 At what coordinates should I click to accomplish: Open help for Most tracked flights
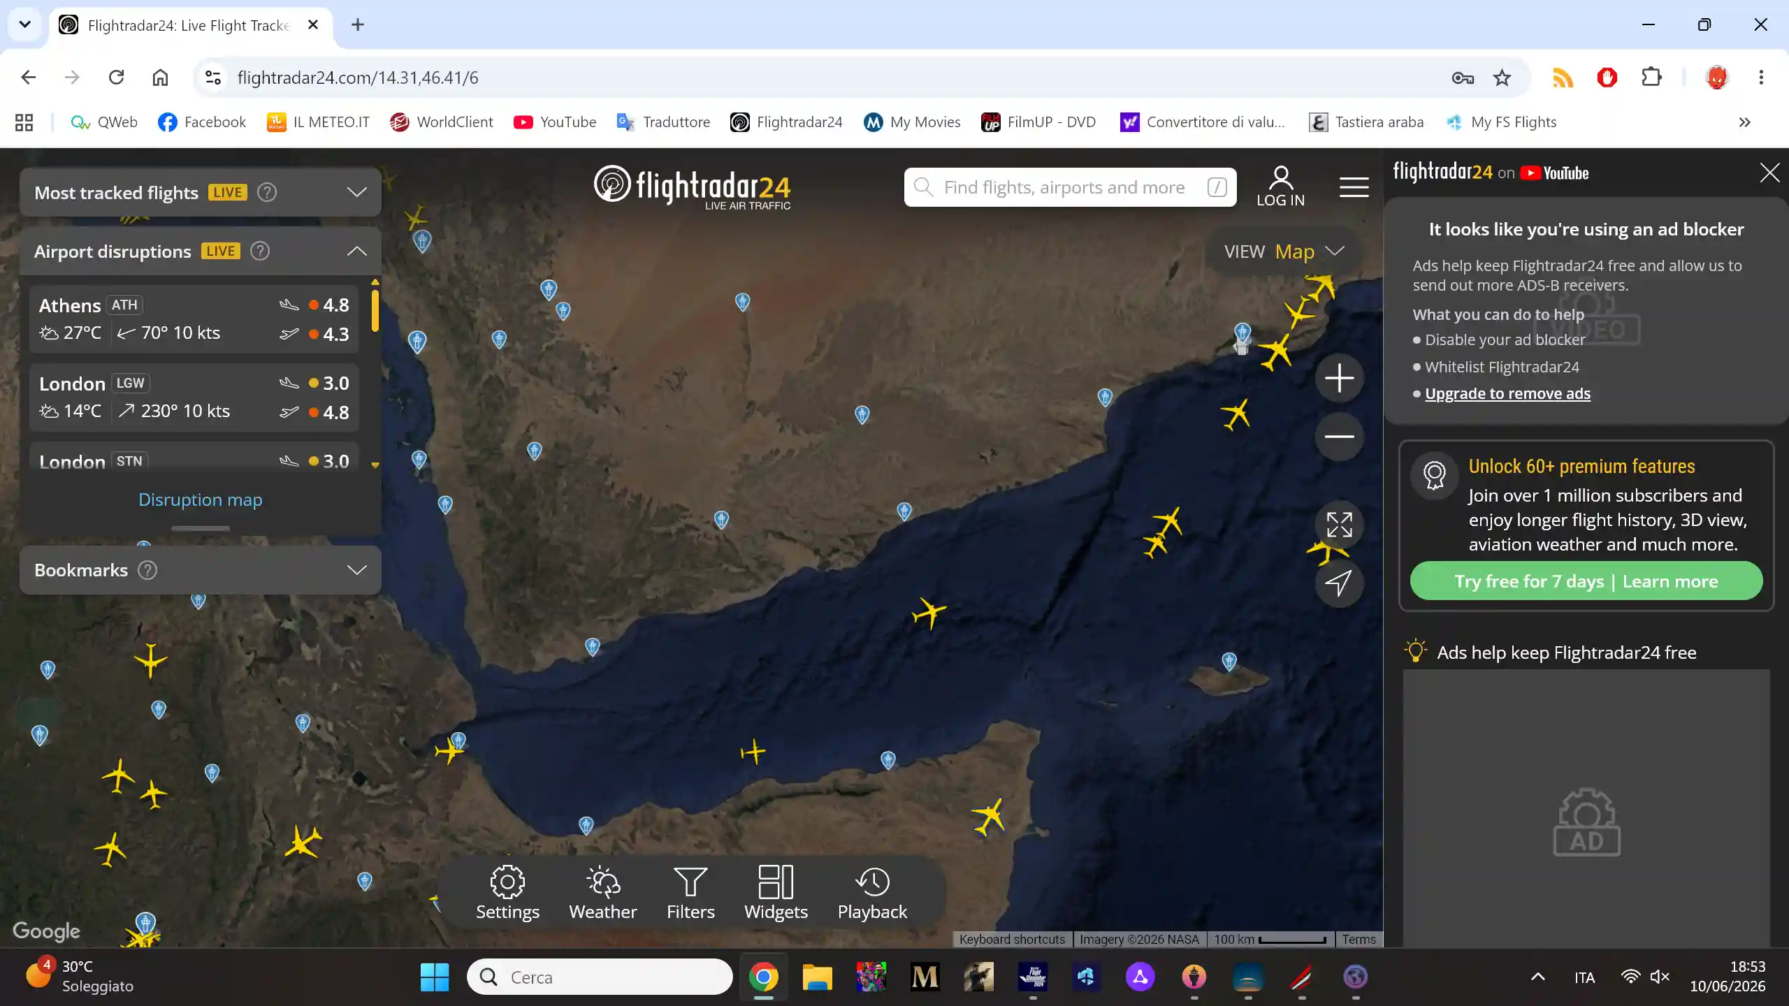(x=267, y=192)
